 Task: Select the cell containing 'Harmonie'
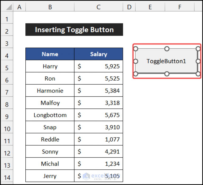tap(50, 91)
